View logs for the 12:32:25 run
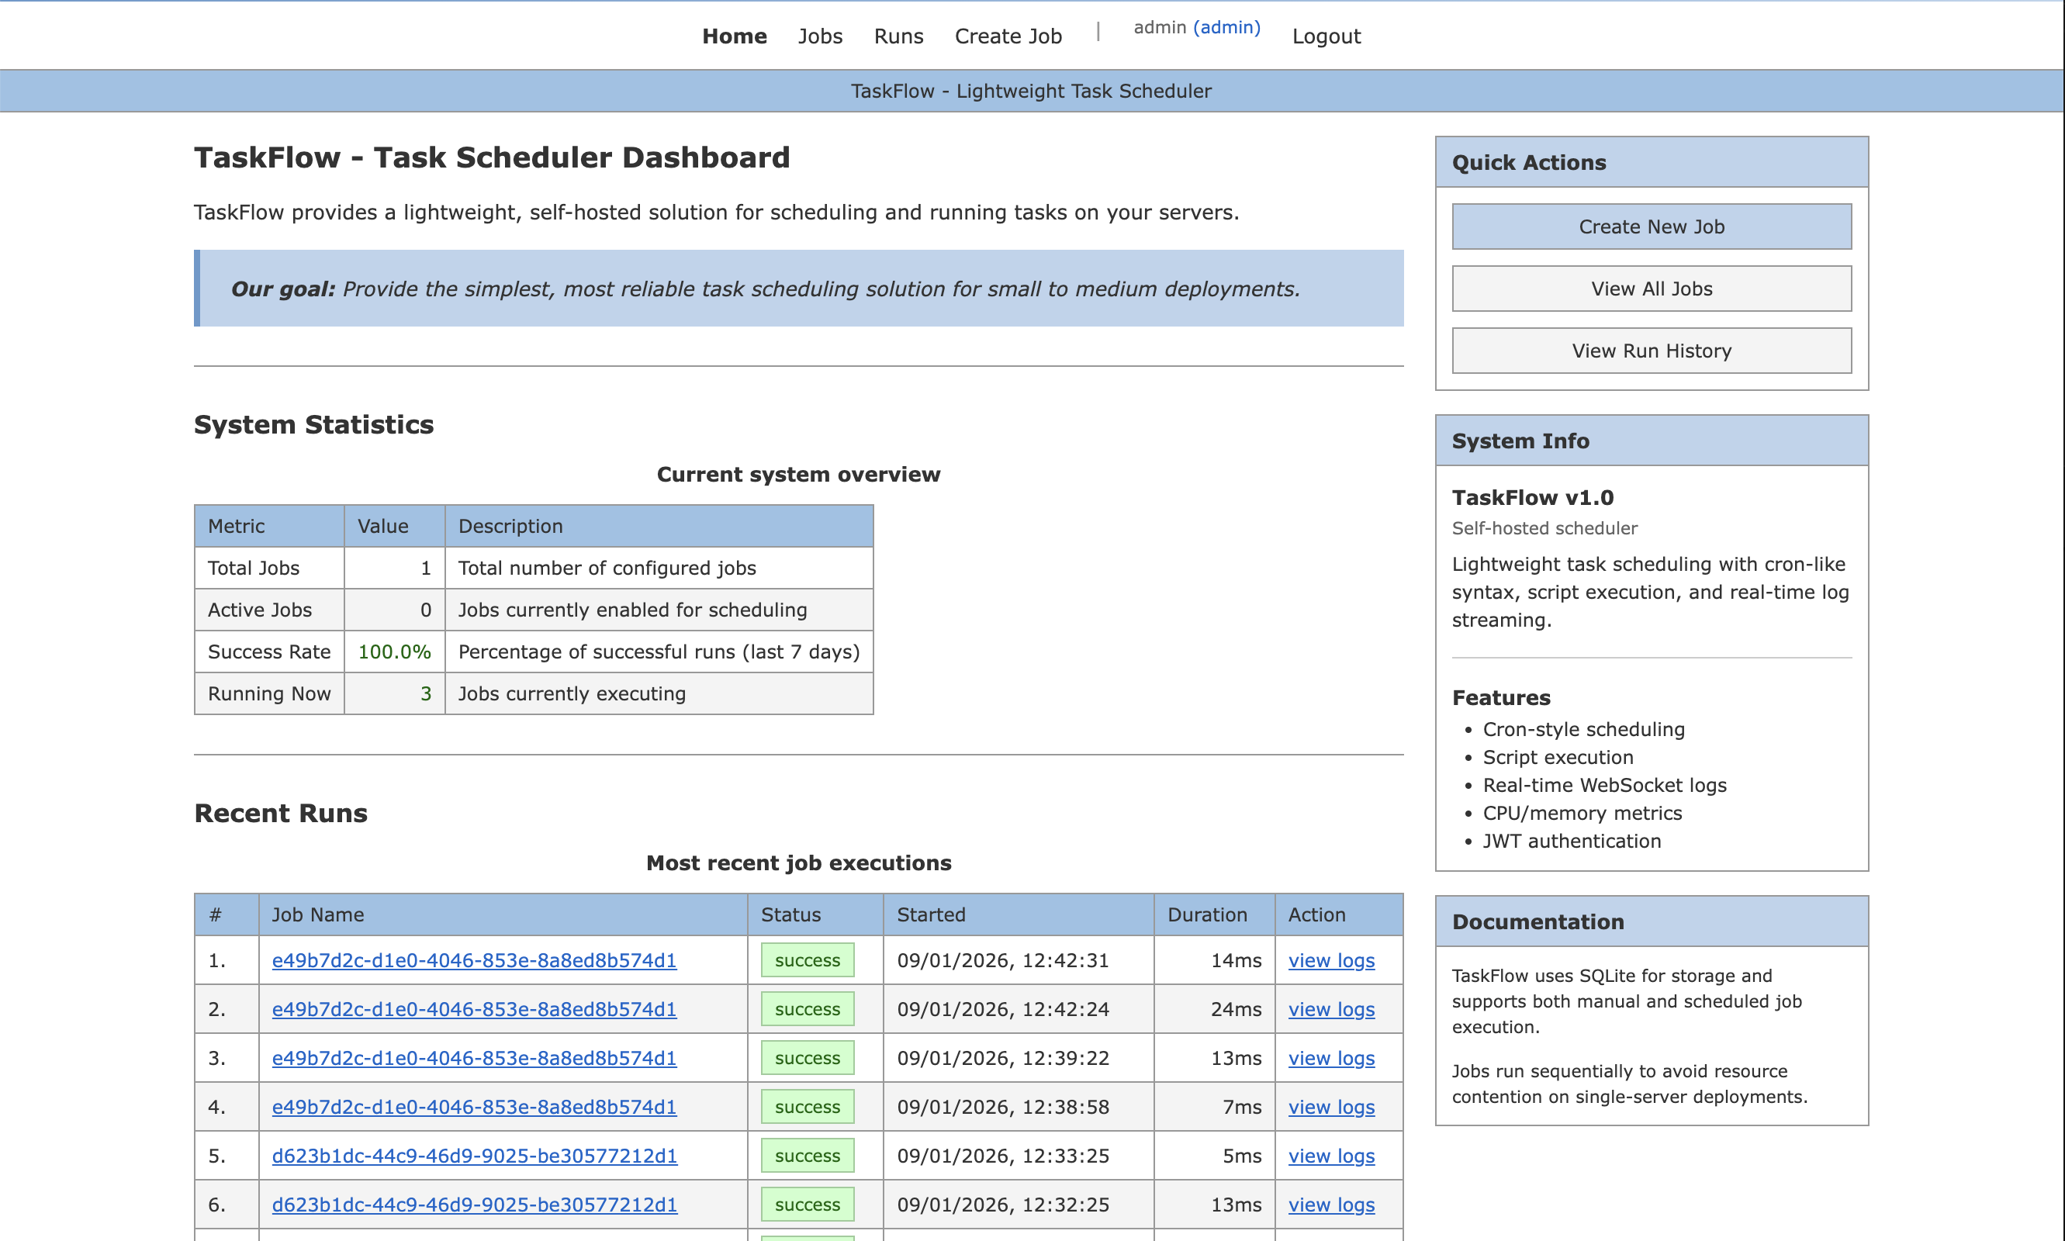 pos(1330,1205)
